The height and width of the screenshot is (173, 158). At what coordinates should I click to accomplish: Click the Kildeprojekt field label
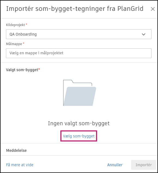click(x=16, y=25)
